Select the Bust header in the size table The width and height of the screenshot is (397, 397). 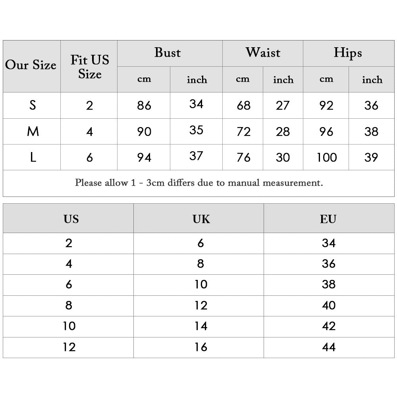pyautogui.click(x=168, y=53)
